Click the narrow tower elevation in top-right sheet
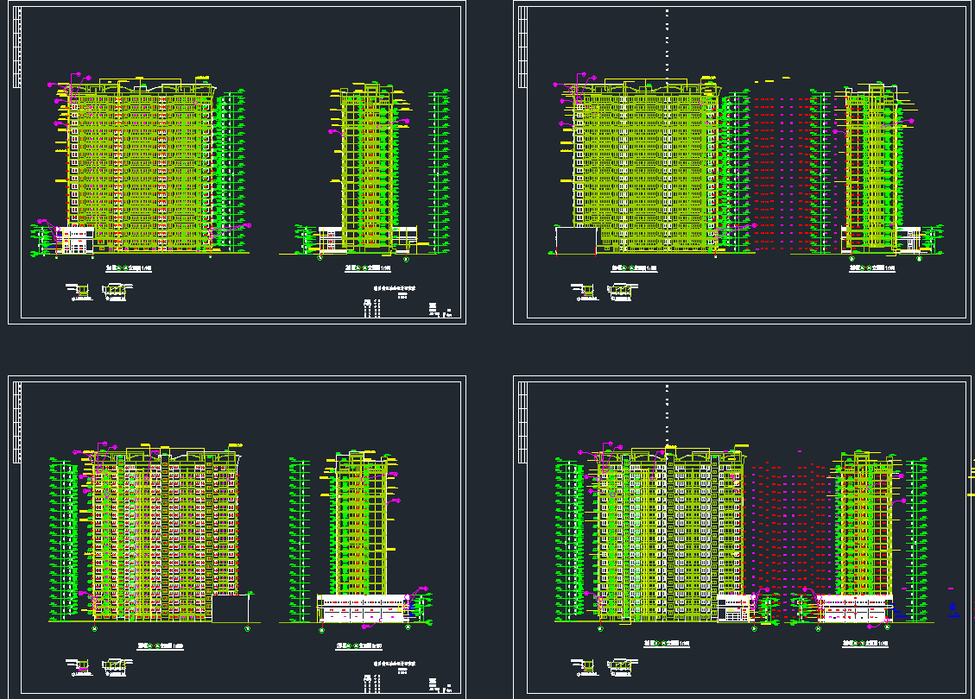This screenshot has width=975, height=699. [x=873, y=168]
